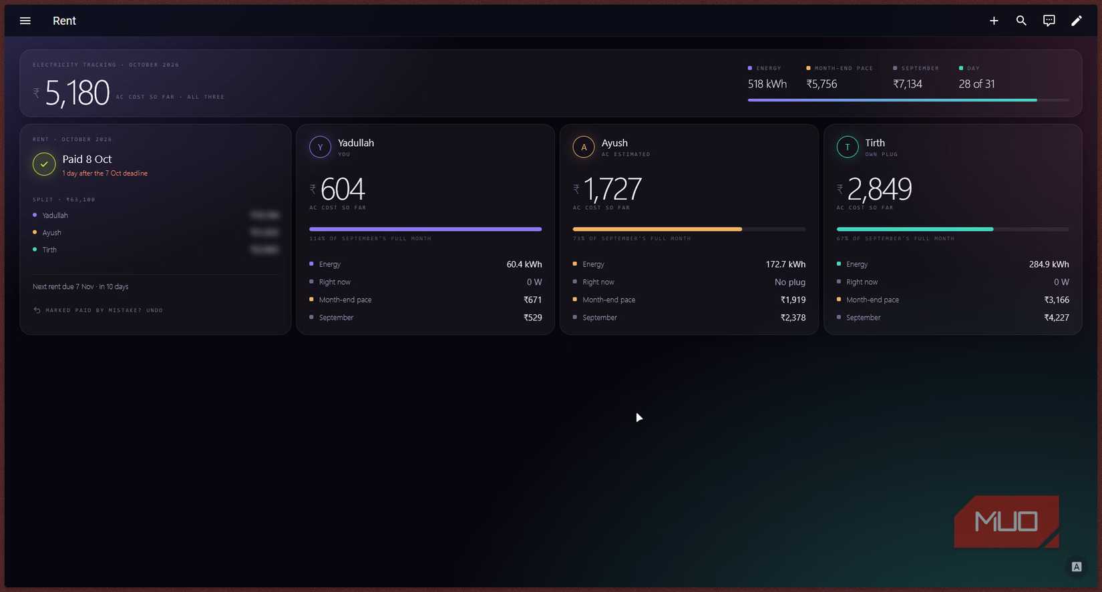Click the ₹7,134 September value
The image size is (1102, 592).
tap(908, 84)
